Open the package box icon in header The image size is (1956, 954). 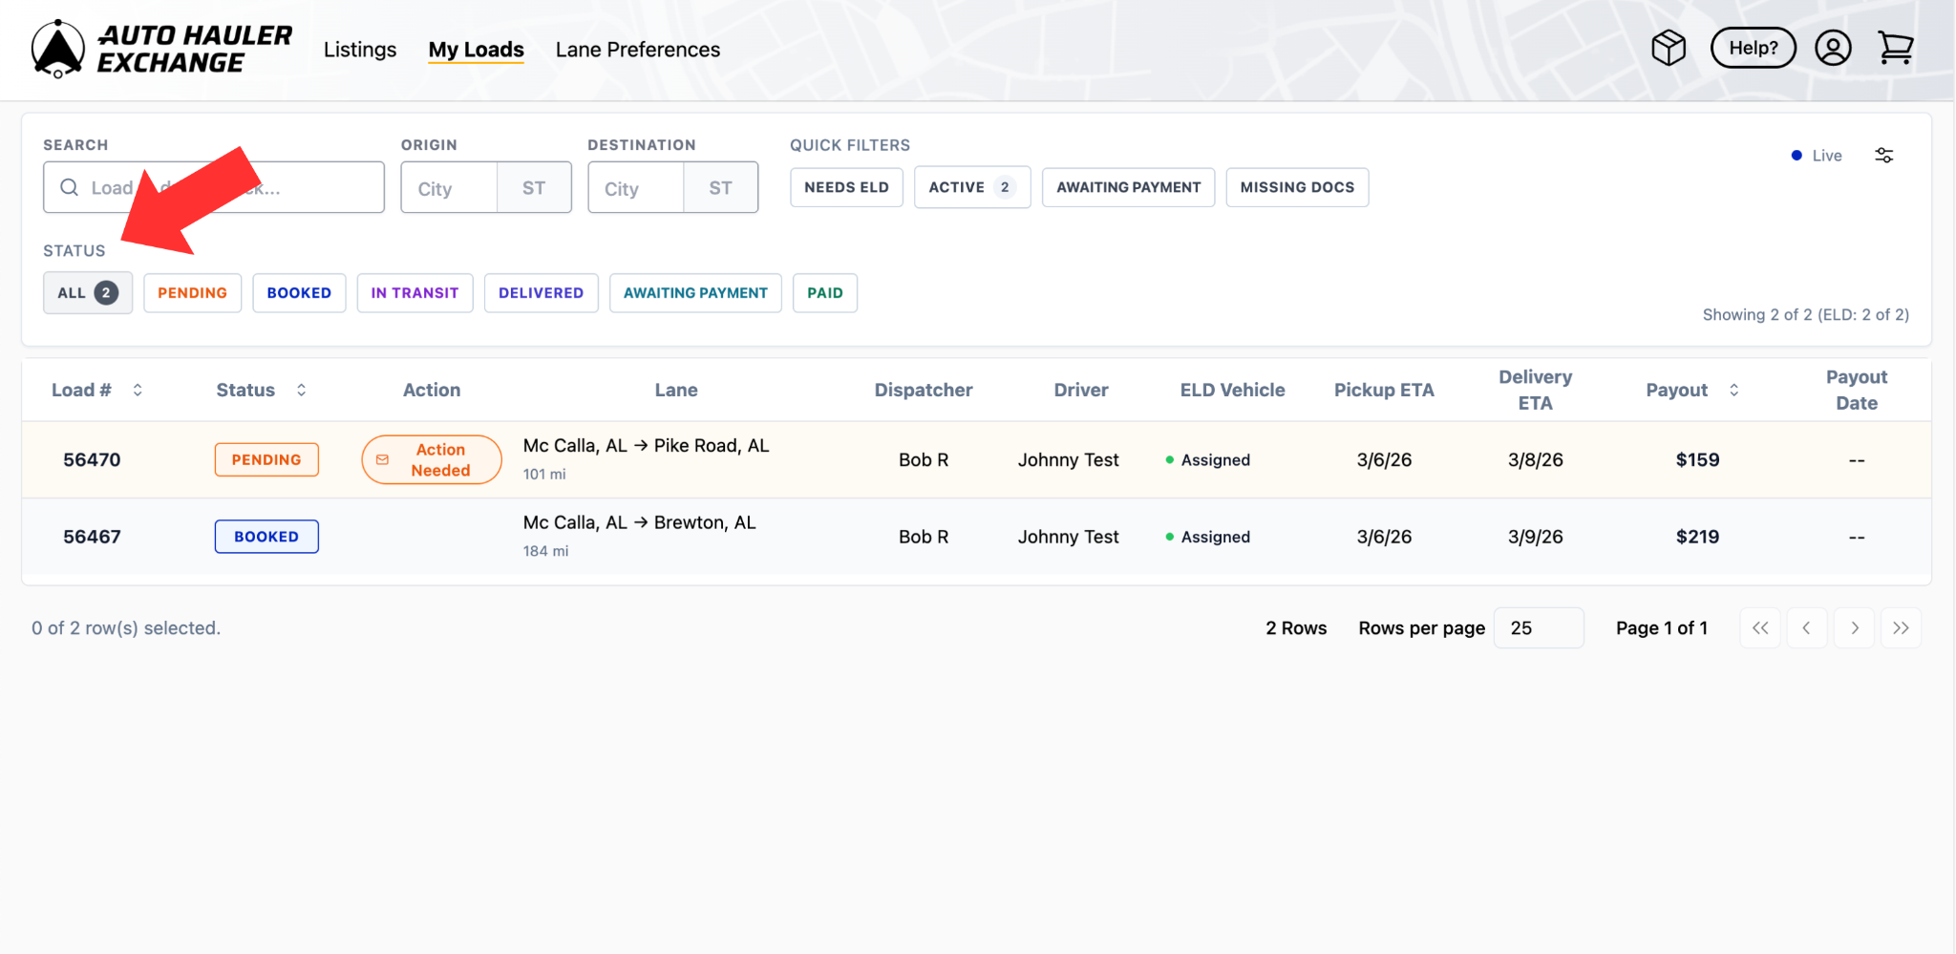point(1669,48)
